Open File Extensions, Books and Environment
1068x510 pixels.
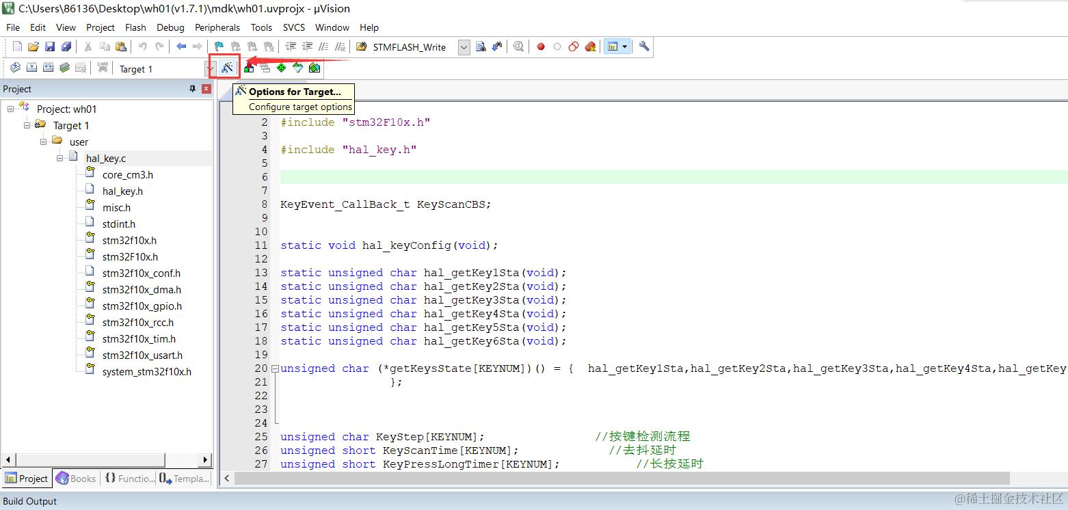[x=249, y=68]
